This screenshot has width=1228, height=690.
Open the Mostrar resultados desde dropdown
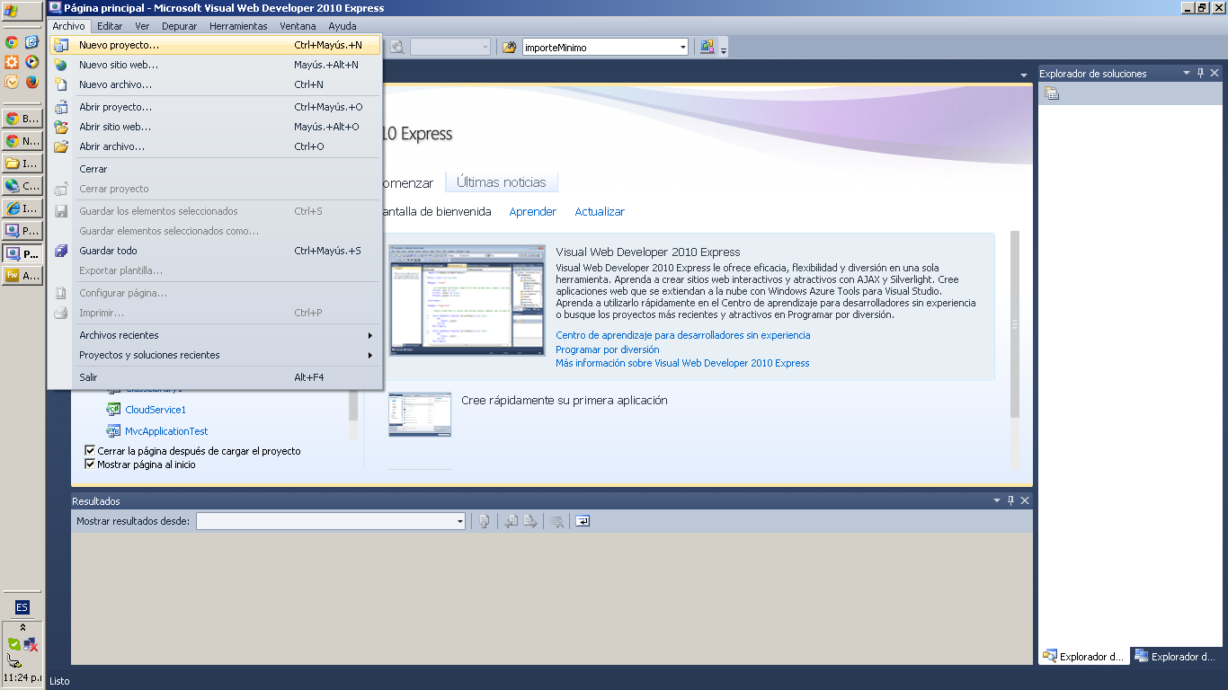point(460,521)
